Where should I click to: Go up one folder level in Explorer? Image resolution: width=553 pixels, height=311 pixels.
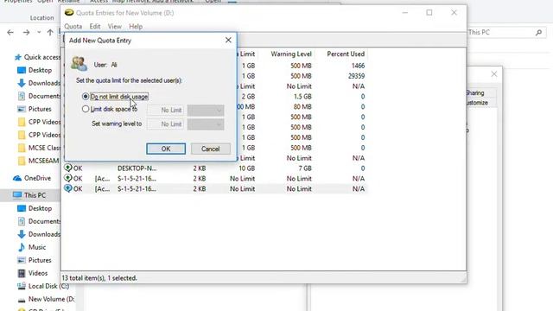(50, 33)
